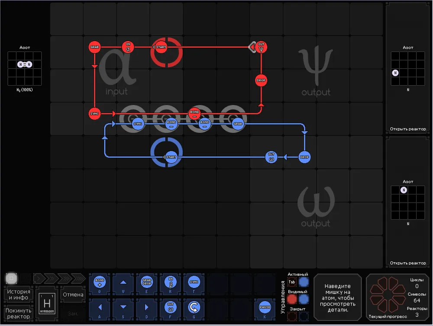Click Покинуть реактор
The image size is (433, 326).
pos(19,313)
